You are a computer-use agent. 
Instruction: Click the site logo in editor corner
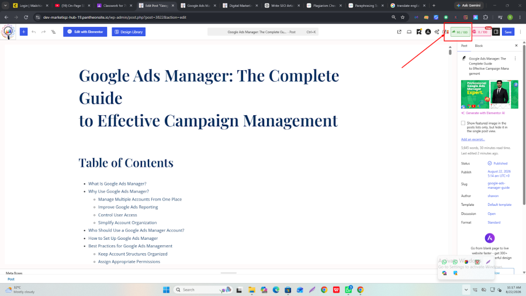[x=8, y=32]
